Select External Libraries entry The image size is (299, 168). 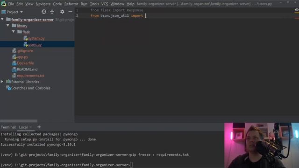click(x=25, y=82)
